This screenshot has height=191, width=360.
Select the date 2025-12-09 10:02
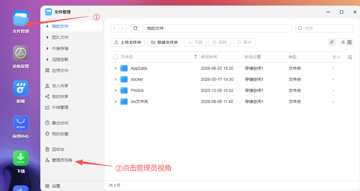point(217,90)
